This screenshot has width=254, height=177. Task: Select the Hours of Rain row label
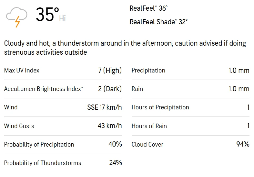click(x=149, y=126)
